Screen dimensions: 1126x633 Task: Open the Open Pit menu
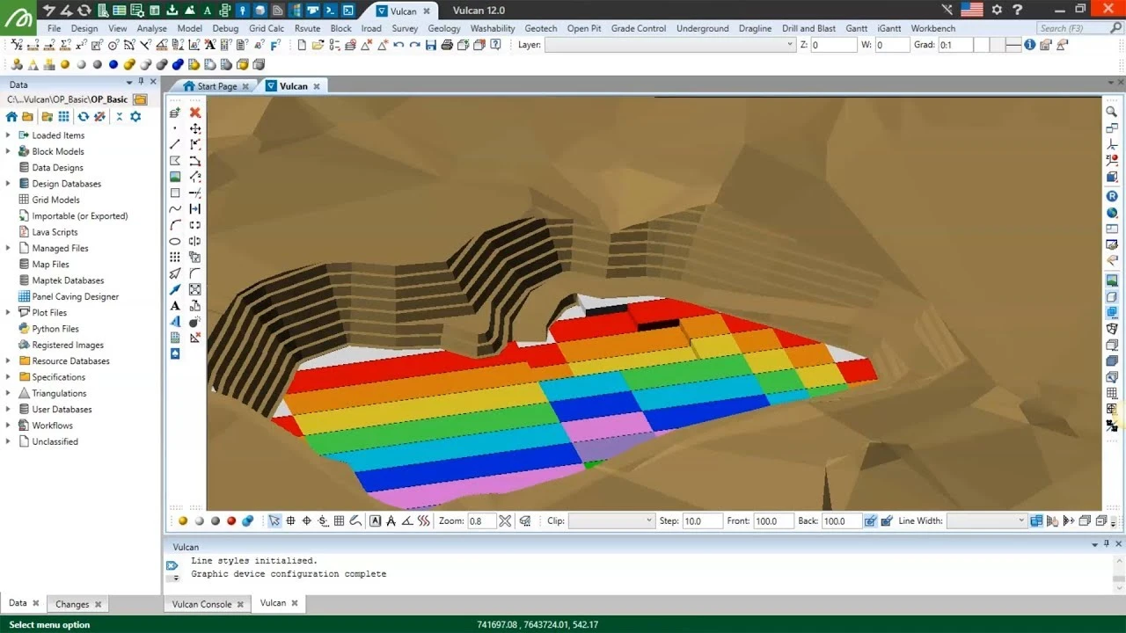[x=584, y=28]
